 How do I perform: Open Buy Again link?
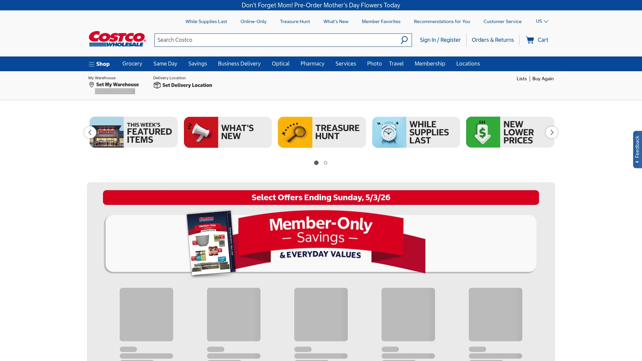tap(543, 79)
